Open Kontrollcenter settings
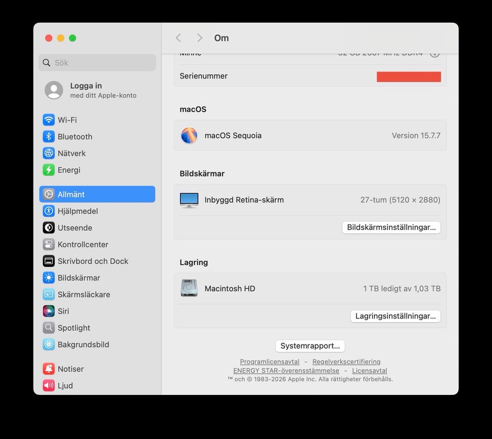Viewport: 492px width, 439px height. (x=97, y=244)
